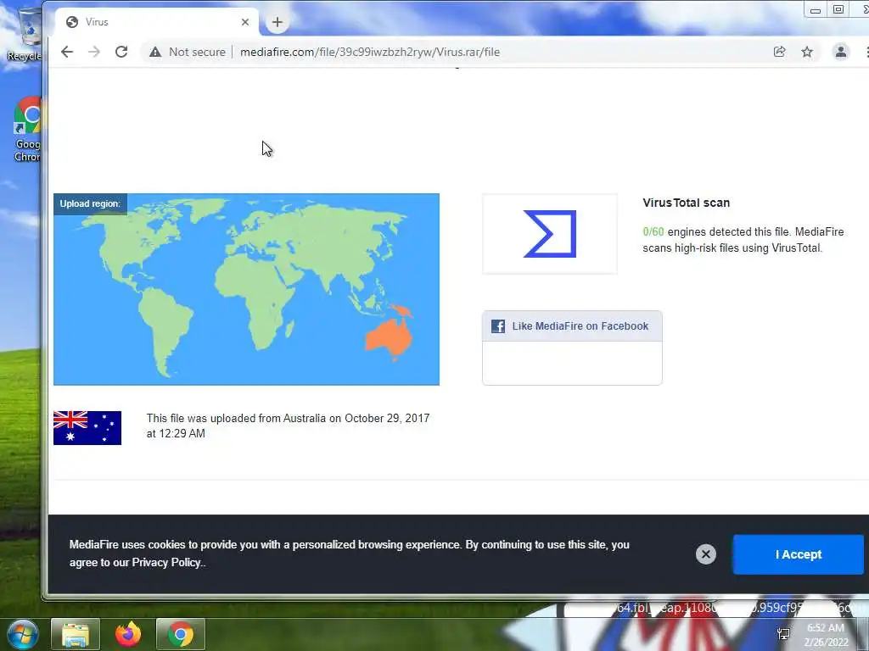Image resolution: width=869 pixels, height=651 pixels.
Task: Close the Virus browser tab
Action: [x=245, y=22]
